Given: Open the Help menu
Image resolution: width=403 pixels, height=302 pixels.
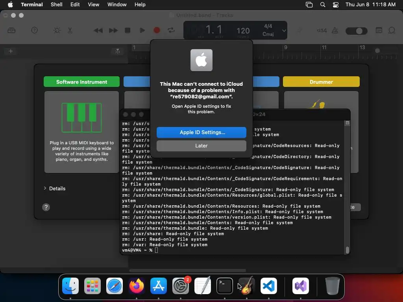Looking at the screenshot, I should tap(140, 4).
